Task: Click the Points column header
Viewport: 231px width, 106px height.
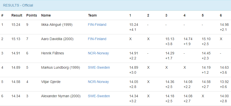Action: (x=32, y=15)
